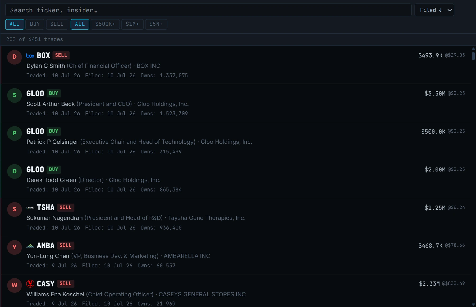Click the $2.33M trade value
Image resolution: width=476 pixels, height=307 pixels.
pos(429,284)
